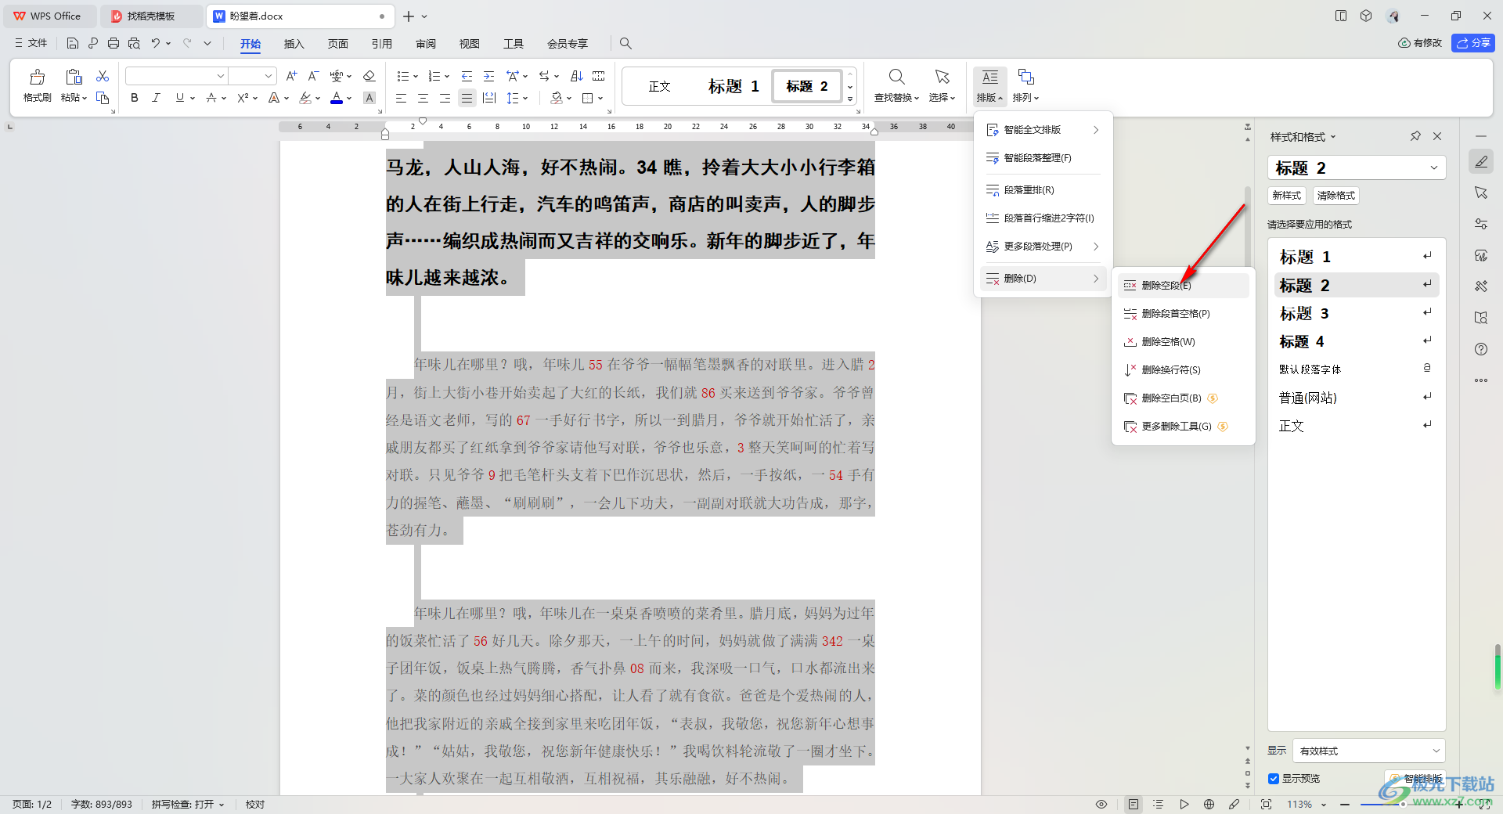Select Justify alignment button
This screenshot has width=1503, height=814.
(x=467, y=98)
